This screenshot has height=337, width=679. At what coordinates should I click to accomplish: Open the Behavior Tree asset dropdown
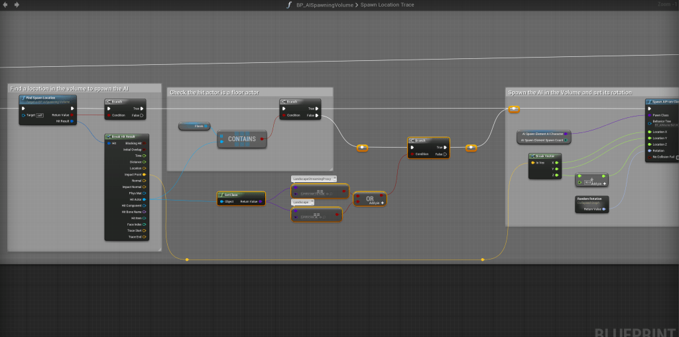tap(663, 124)
